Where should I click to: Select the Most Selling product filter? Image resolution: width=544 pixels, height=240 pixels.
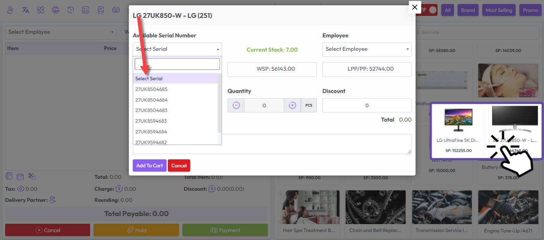[499, 10]
